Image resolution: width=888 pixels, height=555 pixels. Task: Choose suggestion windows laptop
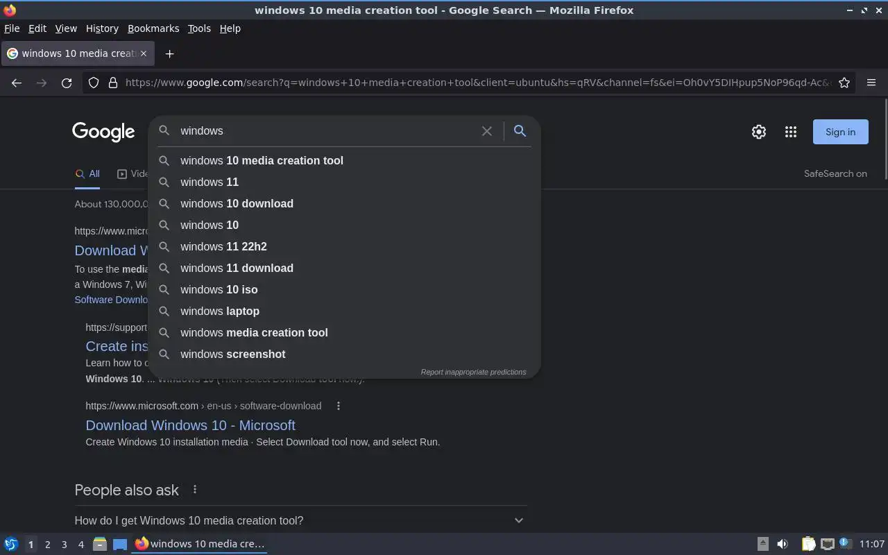(x=345, y=311)
